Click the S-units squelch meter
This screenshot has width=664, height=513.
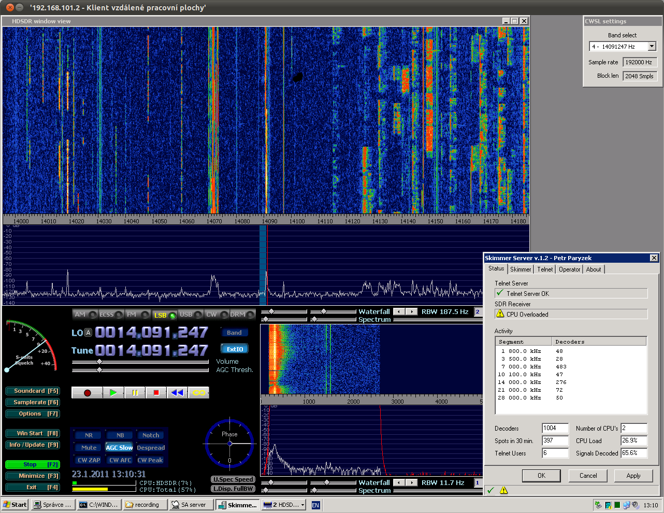30,346
